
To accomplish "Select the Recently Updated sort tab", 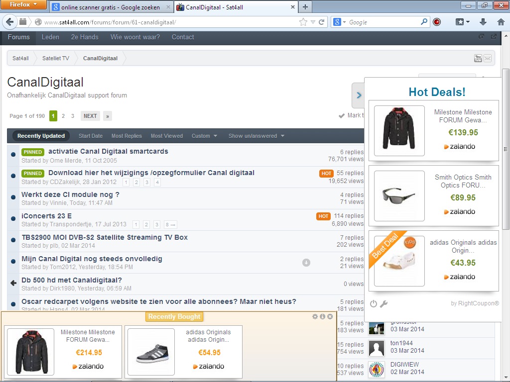I will pyautogui.click(x=41, y=136).
